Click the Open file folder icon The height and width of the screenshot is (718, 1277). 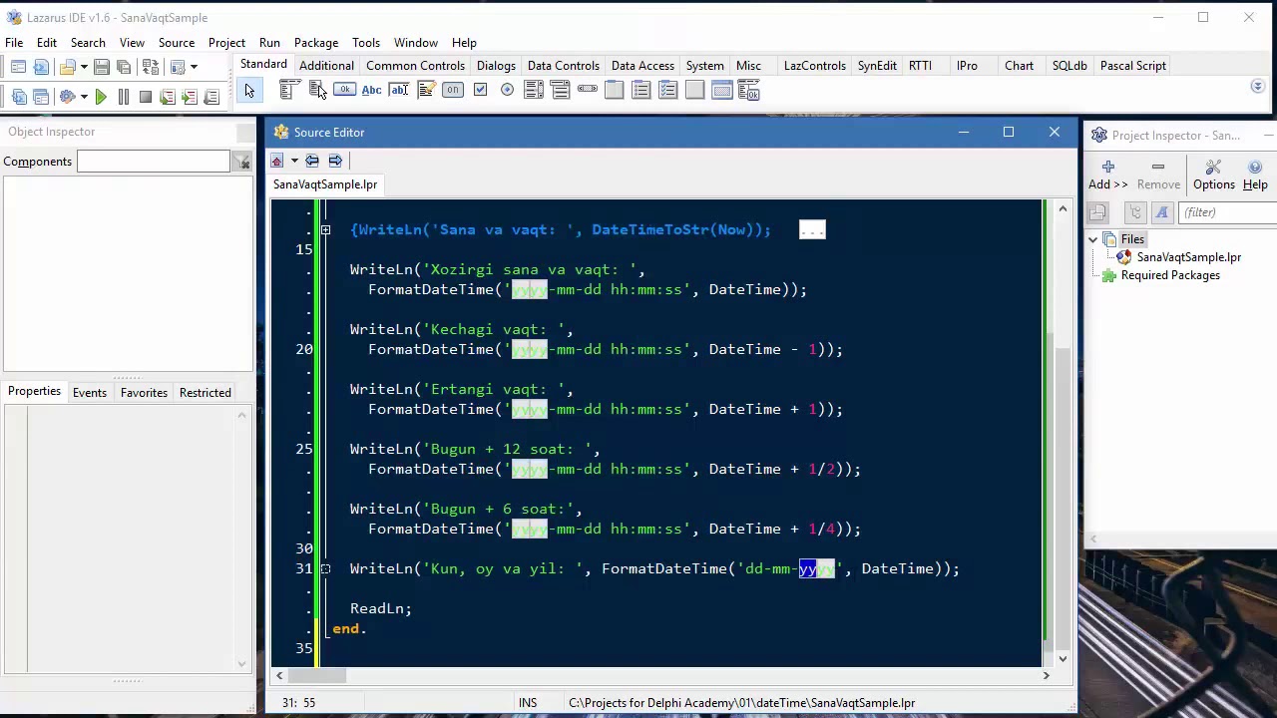[67, 67]
